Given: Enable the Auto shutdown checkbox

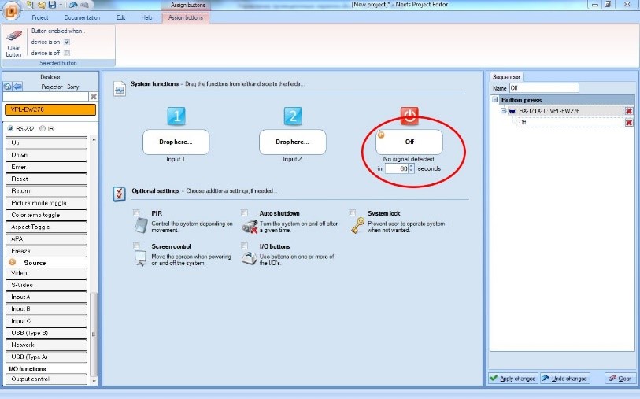Looking at the screenshot, I should tap(246, 212).
